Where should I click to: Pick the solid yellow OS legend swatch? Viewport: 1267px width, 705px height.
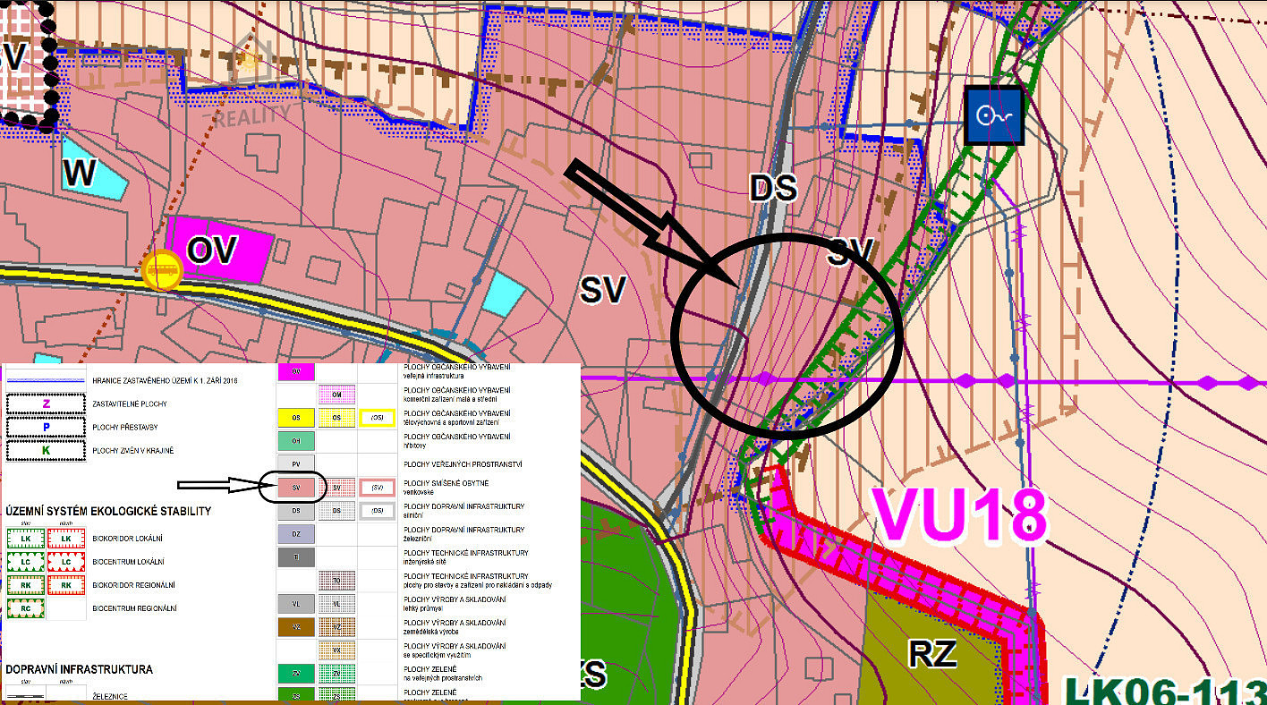[x=296, y=418]
